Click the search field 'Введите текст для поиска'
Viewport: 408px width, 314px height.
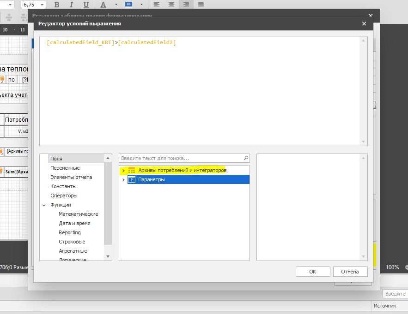[x=180, y=158]
